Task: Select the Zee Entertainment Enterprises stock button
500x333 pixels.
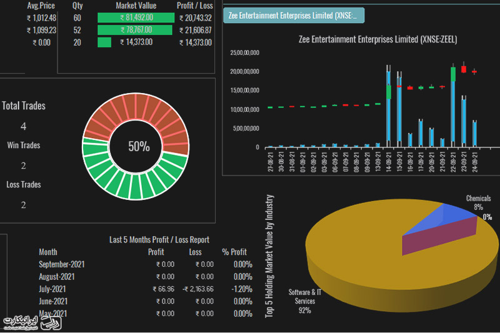Action: pos(293,16)
